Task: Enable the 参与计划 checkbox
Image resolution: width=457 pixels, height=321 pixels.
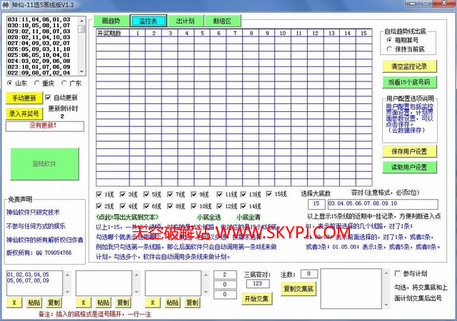Action: tap(398, 273)
